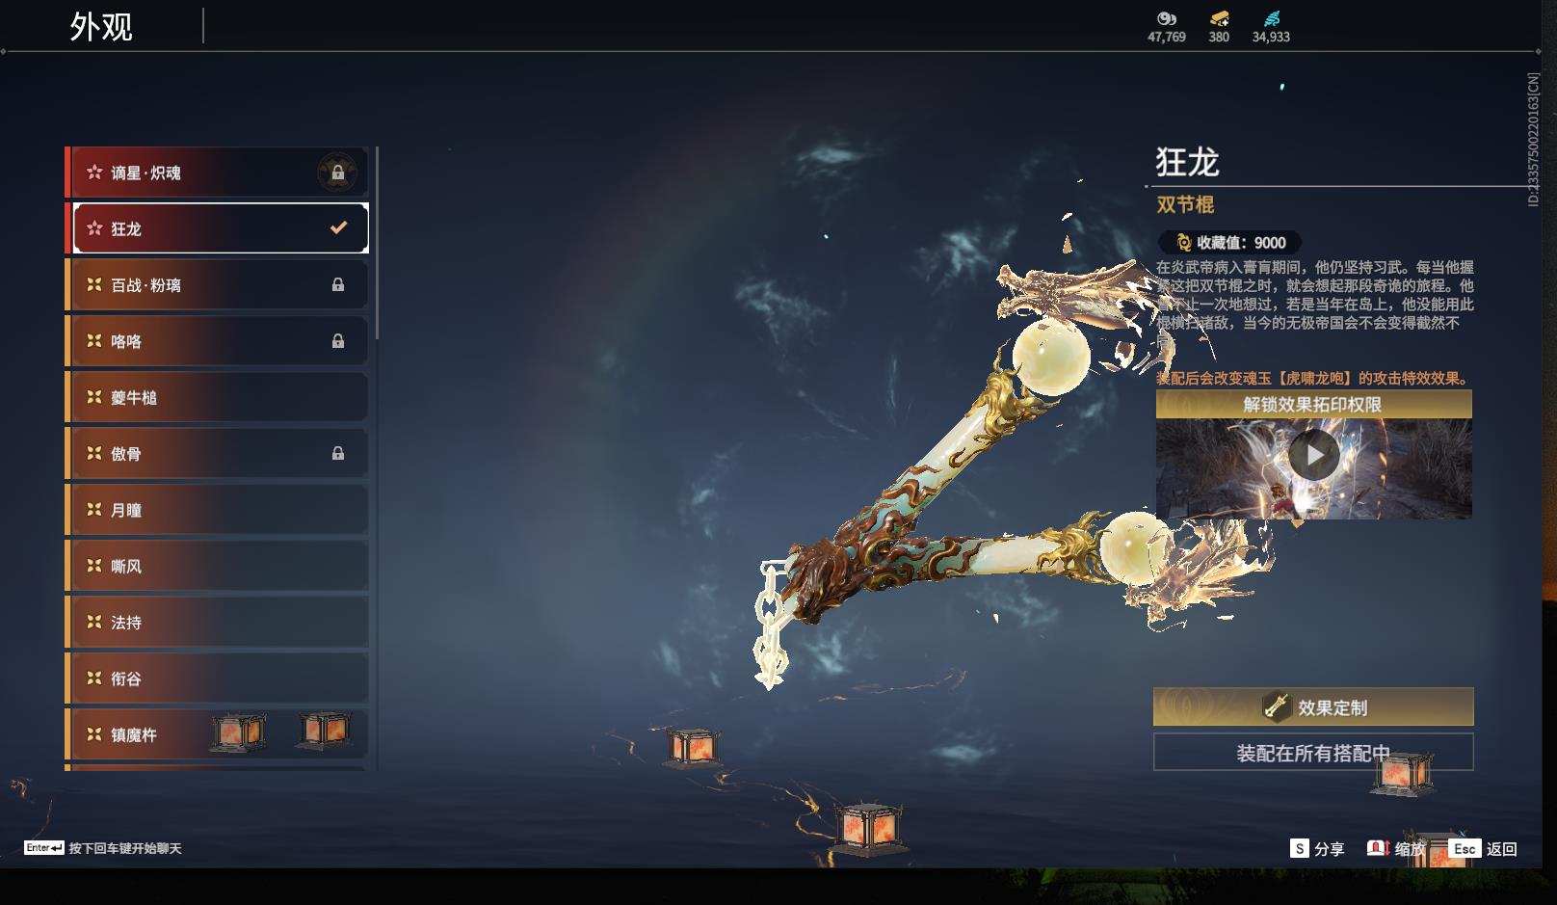Click 解锁效果拓印权限 banner
This screenshot has height=905, width=1557.
coord(1314,404)
